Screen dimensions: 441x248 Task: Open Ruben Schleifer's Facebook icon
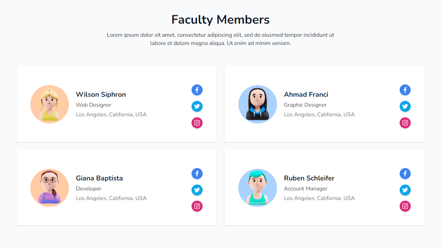point(405,174)
